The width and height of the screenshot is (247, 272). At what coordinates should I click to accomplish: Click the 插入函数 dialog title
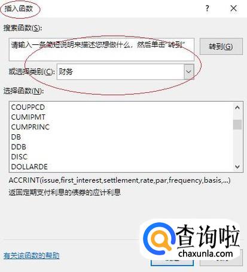tap(19, 9)
